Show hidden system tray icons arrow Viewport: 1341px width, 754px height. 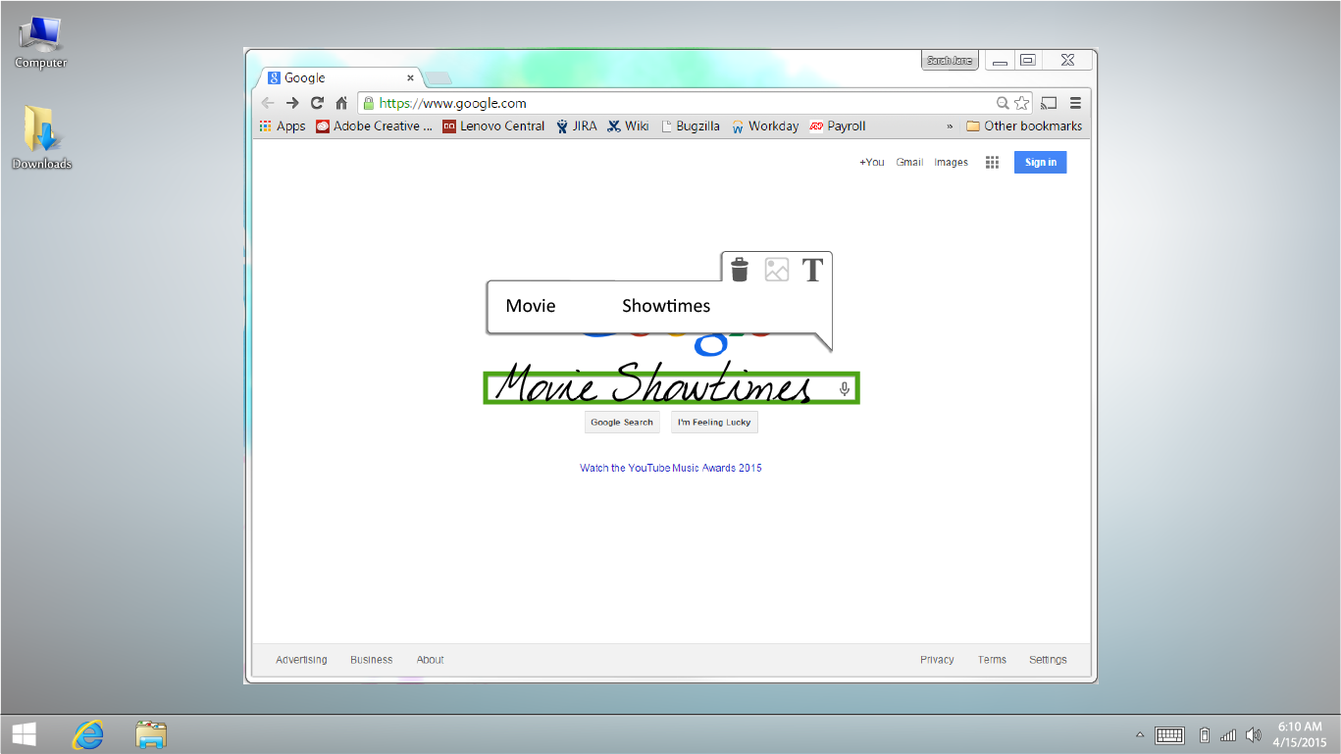(x=1139, y=734)
